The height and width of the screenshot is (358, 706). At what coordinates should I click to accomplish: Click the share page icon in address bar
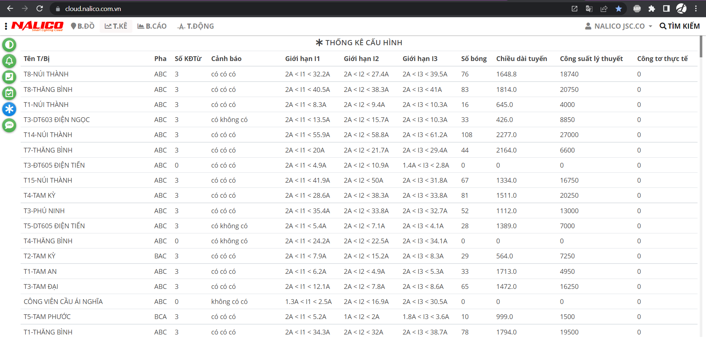[604, 8]
